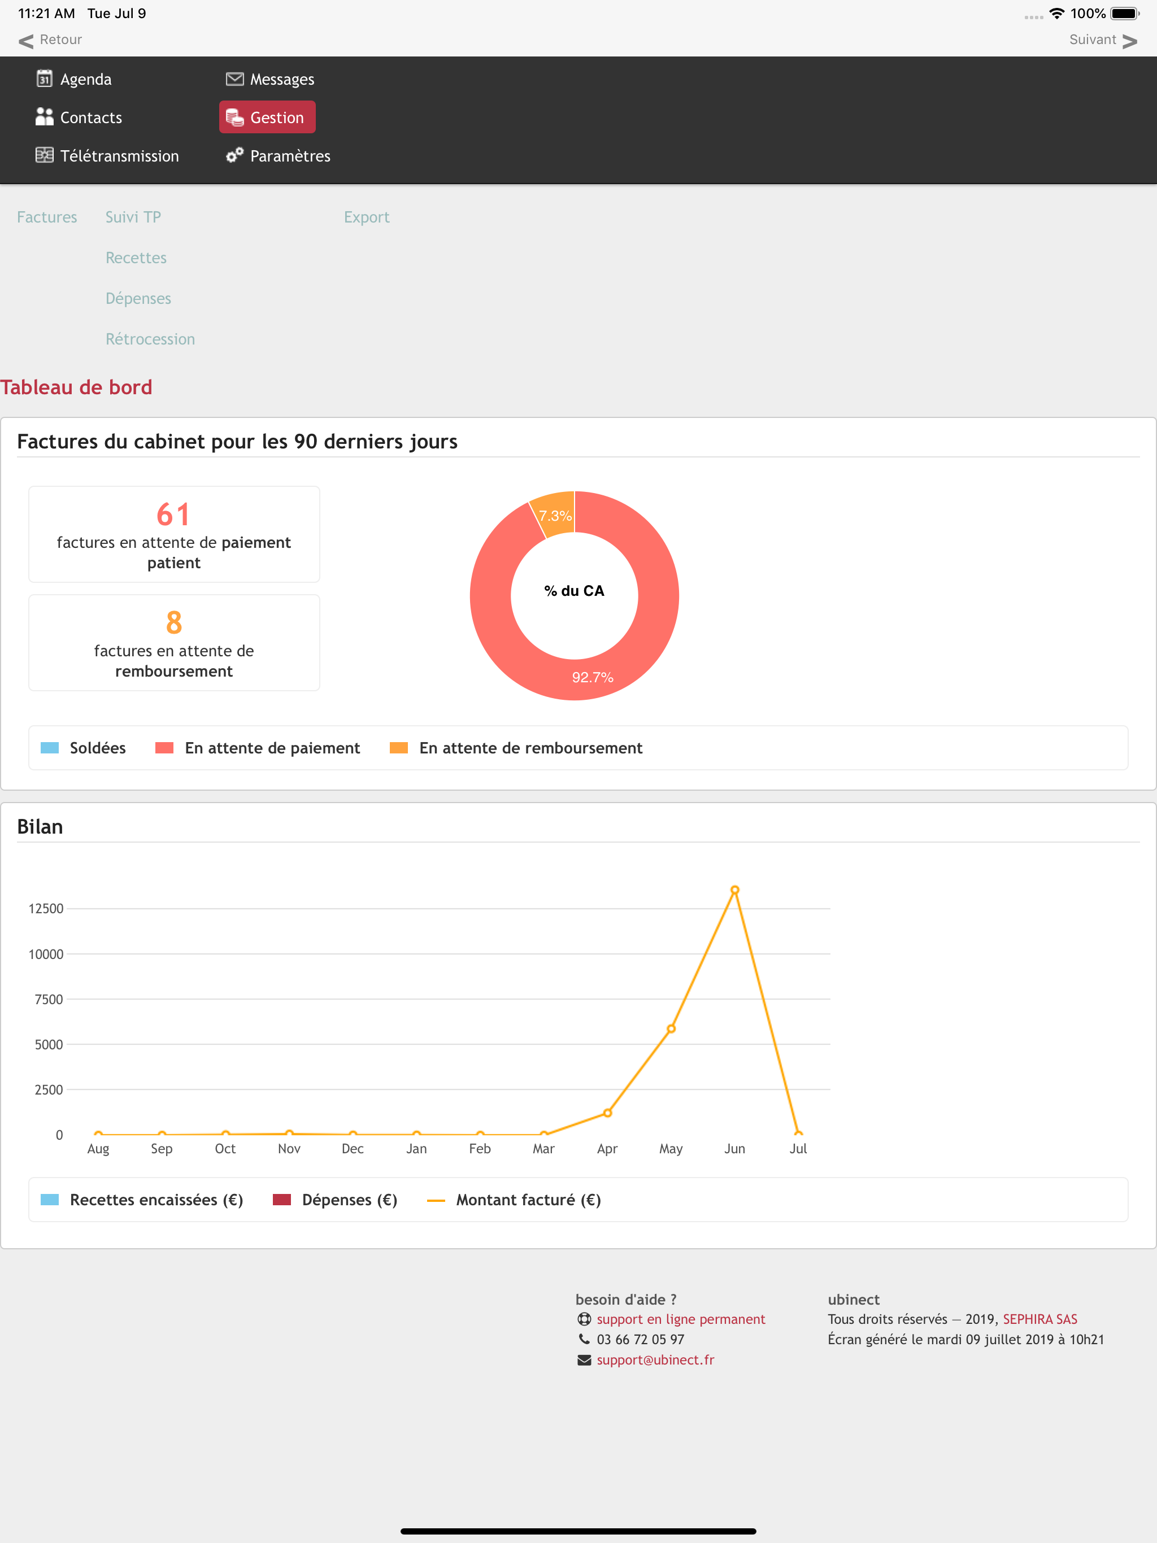Click the support@ubinect.fr email link

click(x=655, y=1359)
